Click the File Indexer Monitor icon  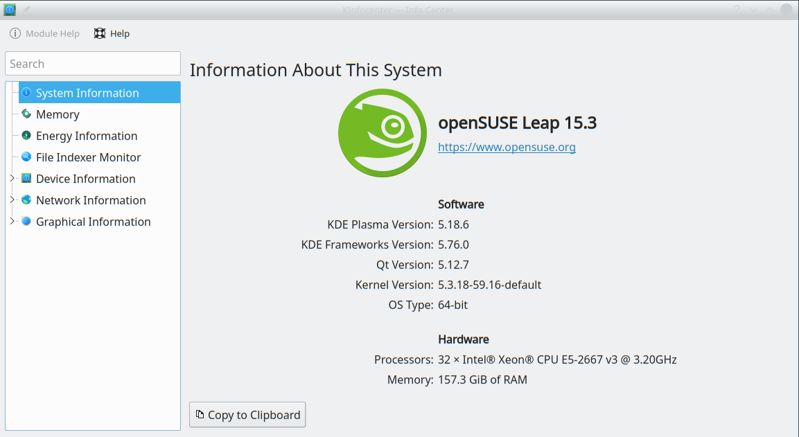(26, 157)
